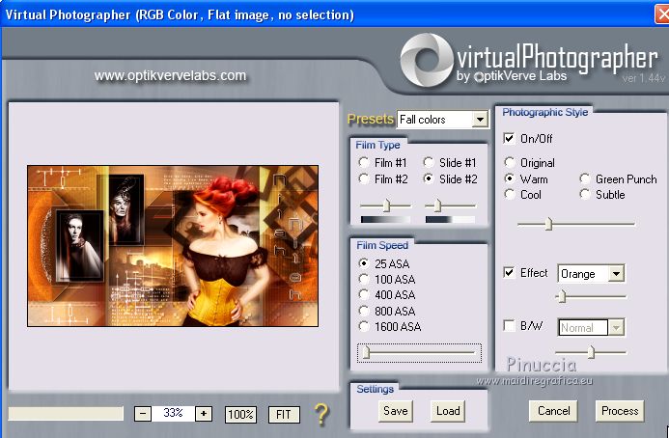Set preview zoom with 100% button
The image size is (669, 438).
point(241,414)
